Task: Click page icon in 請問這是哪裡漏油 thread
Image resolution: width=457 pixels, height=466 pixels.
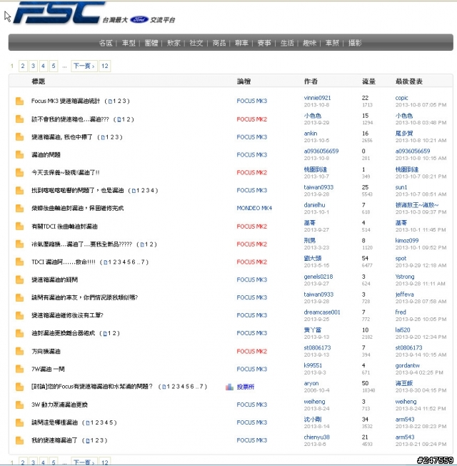Action: click(88, 423)
